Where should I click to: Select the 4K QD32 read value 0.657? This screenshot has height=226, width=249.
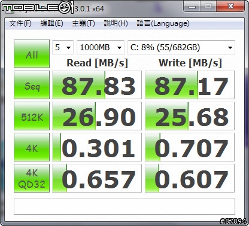(x=97, y=178)
